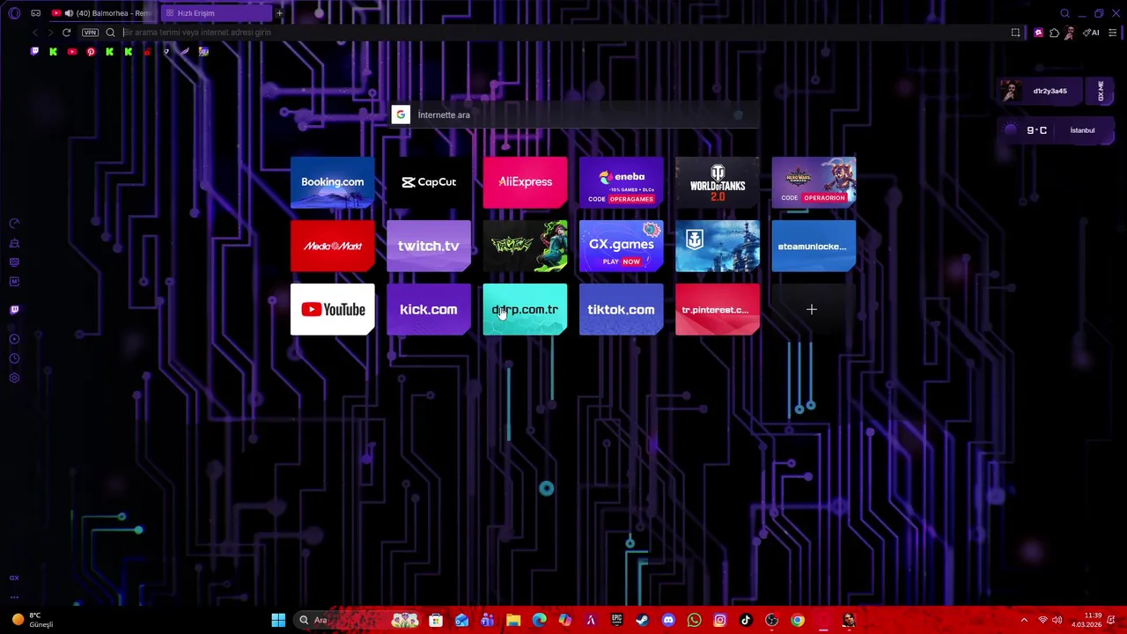Open the GX.games Play Now tile
This screenshot has width=1127, height=634.
pos(621,246)
